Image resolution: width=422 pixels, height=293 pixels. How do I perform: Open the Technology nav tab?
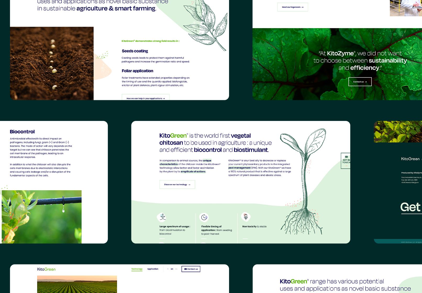[137, 269]
